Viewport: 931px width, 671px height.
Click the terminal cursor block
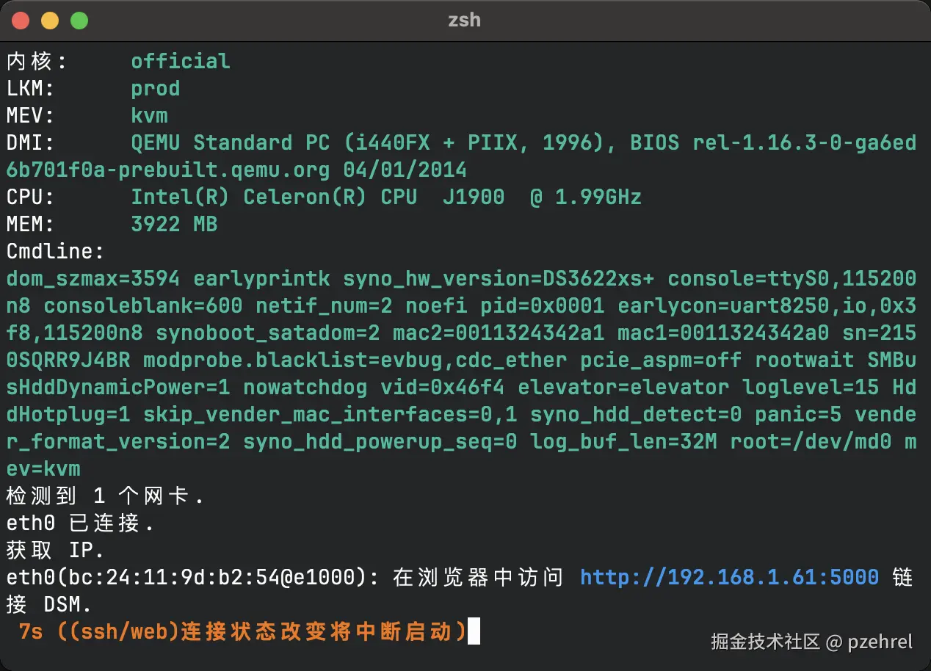(x=474, y=631)
